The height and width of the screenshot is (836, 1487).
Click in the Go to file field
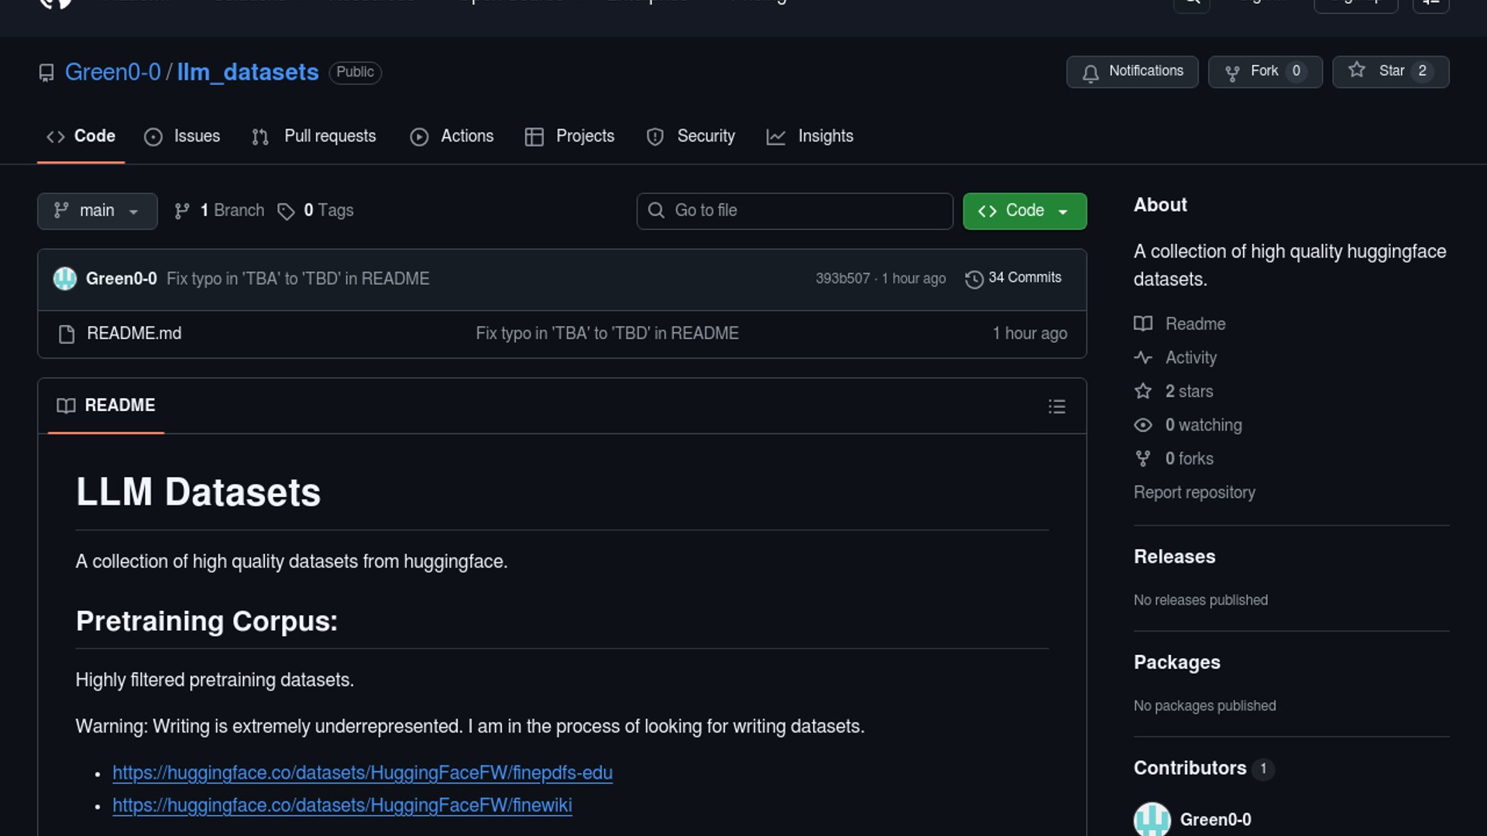[x=795, y=211]
